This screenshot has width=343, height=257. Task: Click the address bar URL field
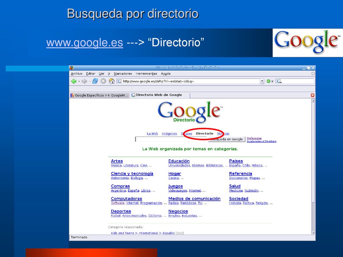coord(191,81)
